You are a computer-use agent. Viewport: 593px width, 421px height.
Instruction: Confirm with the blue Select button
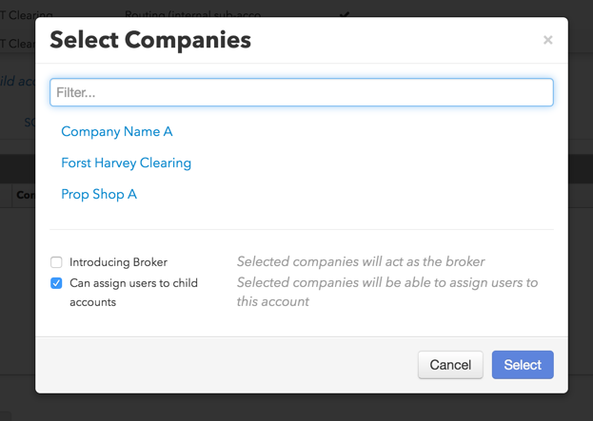[x=523, y=365]
